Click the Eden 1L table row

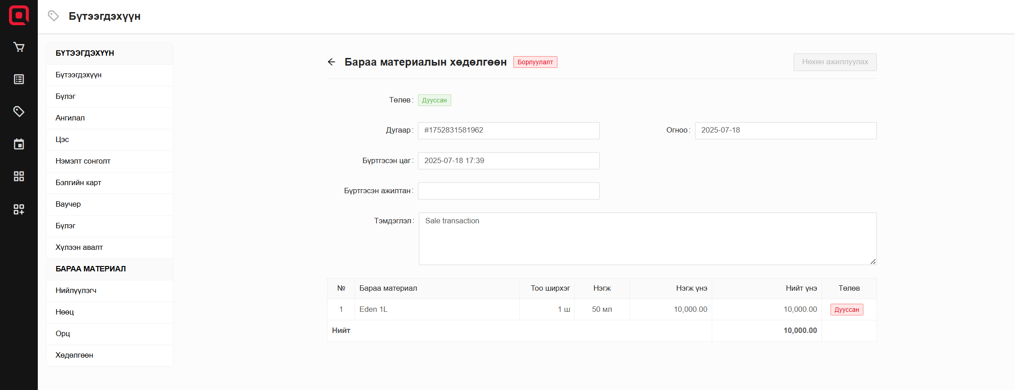[436, 310]
